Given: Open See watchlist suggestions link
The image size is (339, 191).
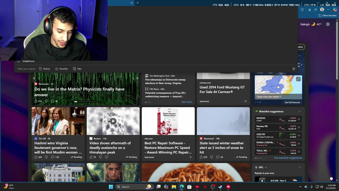Looking at the screenshot, I should [288, 158].
